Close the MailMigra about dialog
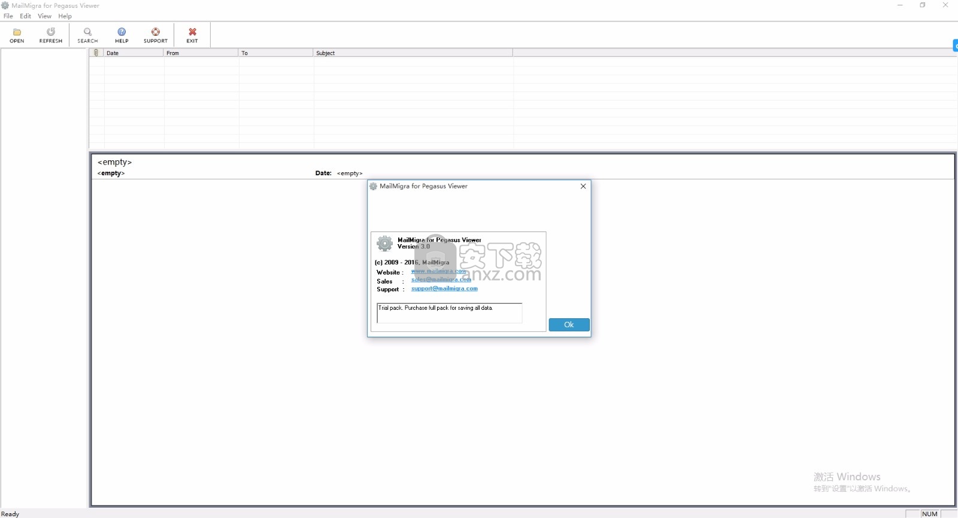Screen dimensions: 958x518 coord(583,187)
